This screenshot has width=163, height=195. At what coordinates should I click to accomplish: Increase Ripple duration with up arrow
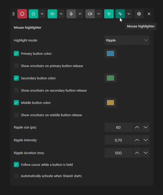[x=137, y=153]
